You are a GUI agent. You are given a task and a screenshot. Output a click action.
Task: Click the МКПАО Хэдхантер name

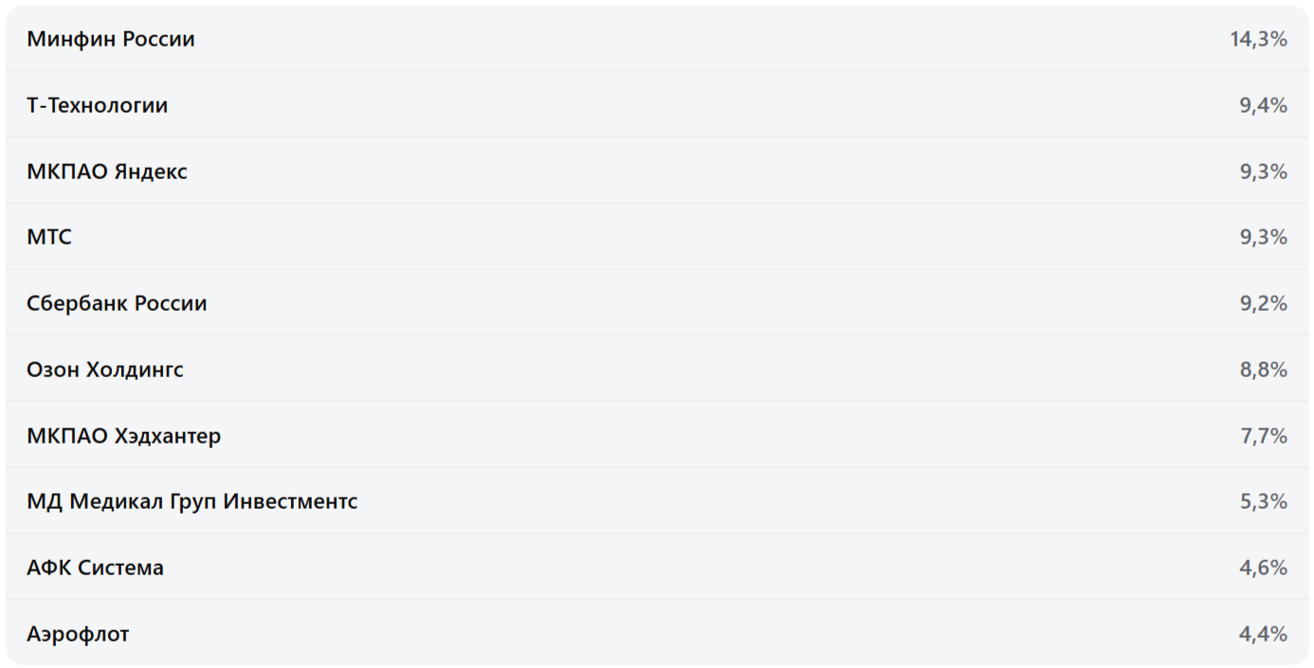(124, 436)
